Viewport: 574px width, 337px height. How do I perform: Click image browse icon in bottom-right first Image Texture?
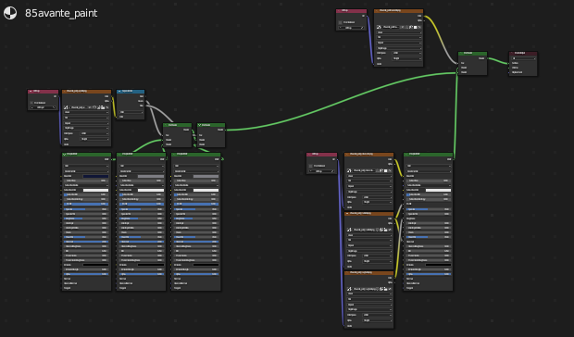(349, 170)
